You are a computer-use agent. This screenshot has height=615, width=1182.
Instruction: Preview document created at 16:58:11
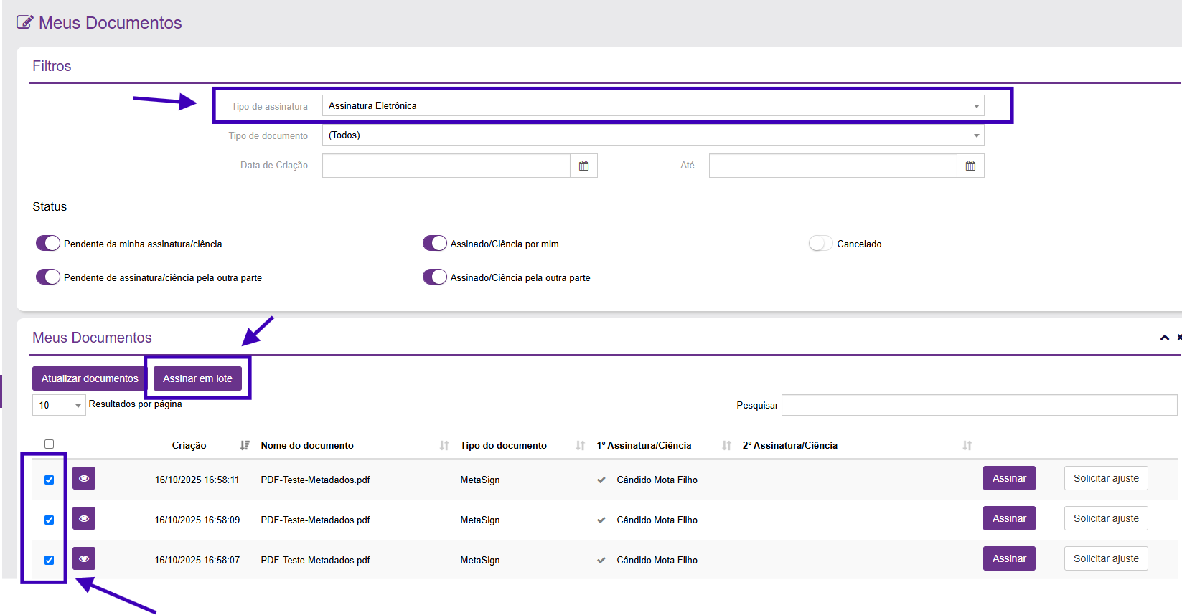(84, 478)
